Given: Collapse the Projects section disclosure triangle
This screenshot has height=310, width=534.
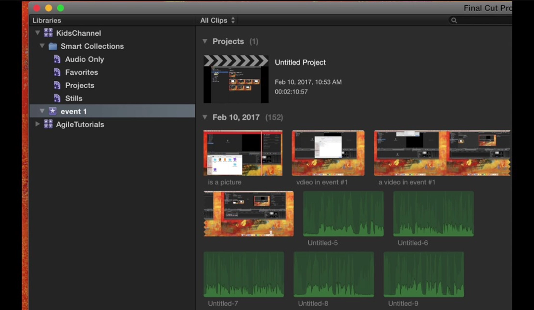Looking at the screenshot, I should [205, 41].
